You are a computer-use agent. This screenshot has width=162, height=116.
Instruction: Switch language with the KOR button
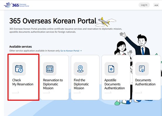tap(156, 5)
